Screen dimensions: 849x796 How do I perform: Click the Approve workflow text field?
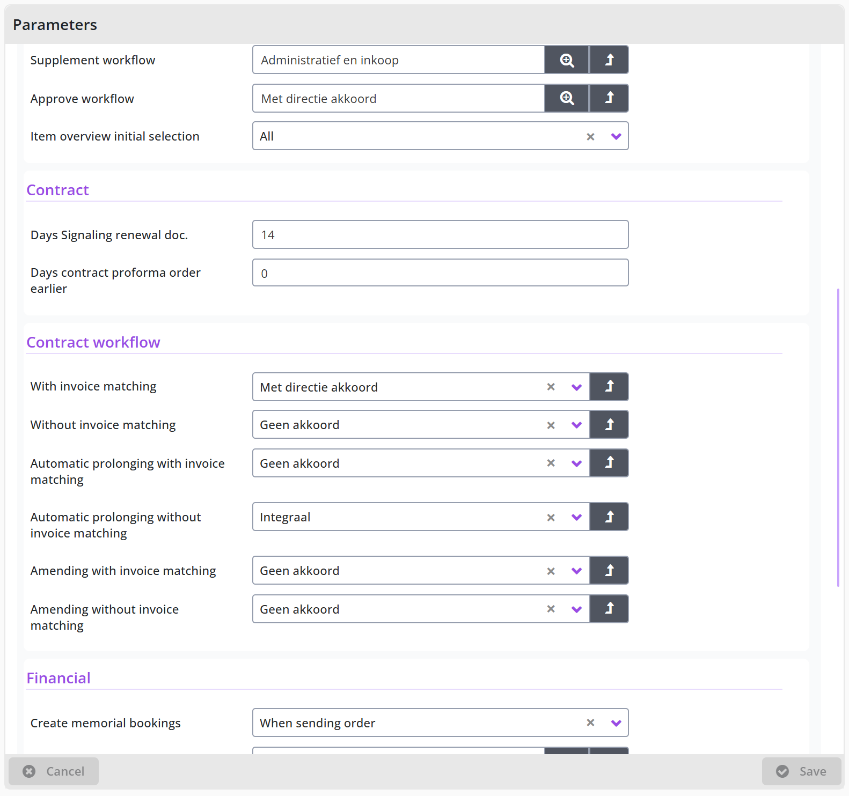pos(399,98)
